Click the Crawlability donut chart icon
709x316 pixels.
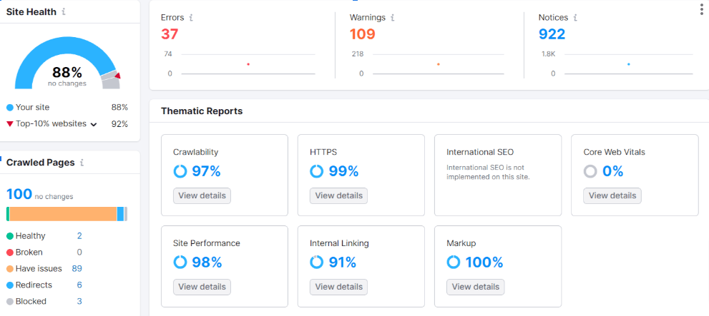[180, 171]
